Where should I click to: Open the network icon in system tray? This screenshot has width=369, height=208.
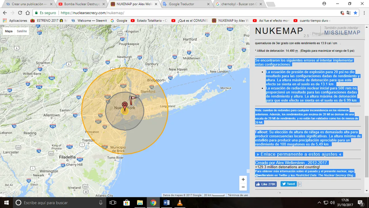pos(326,203)
